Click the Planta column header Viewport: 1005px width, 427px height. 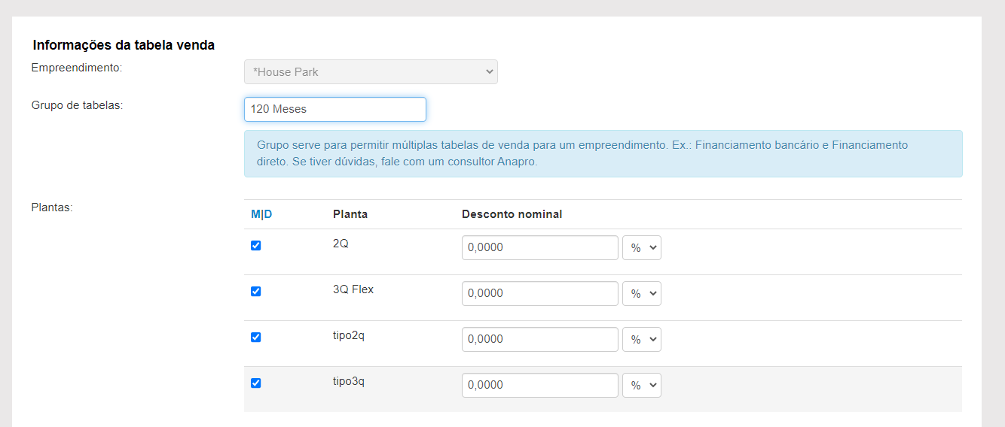tap(350, 214)
